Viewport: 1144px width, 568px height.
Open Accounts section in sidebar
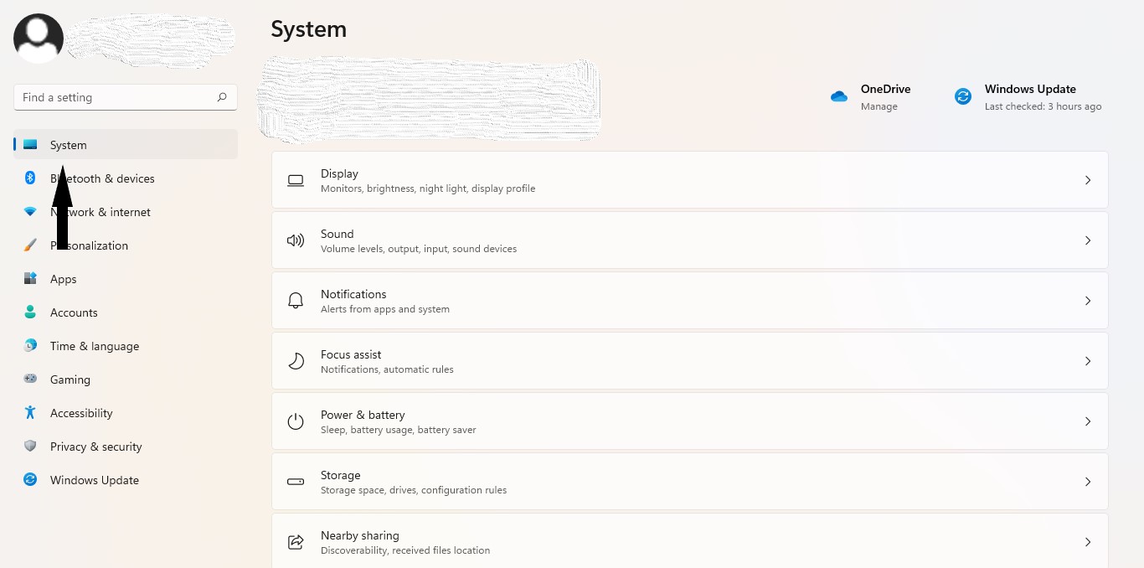(x=74, y=312)
